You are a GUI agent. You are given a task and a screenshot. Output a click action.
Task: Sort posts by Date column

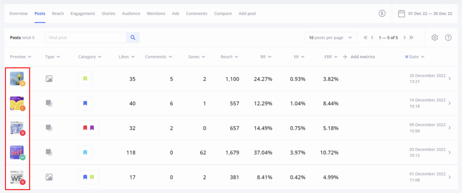pos(416,57)
